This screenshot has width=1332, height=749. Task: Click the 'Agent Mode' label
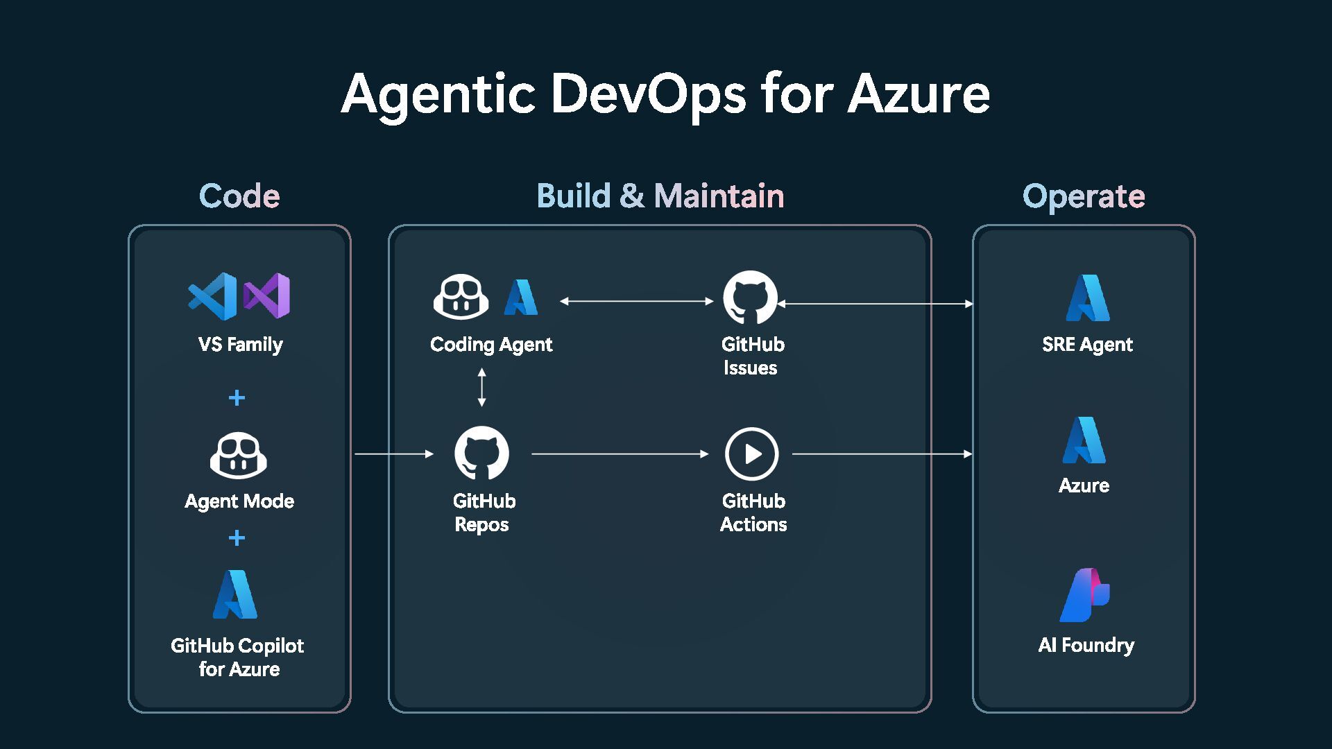(239, 501)
